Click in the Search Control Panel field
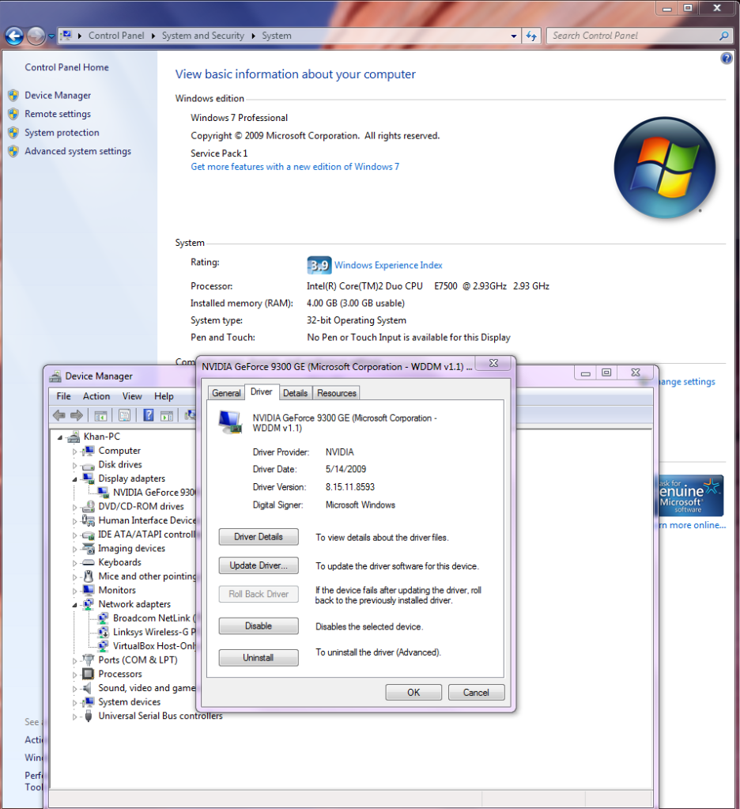 click(632, 36)
